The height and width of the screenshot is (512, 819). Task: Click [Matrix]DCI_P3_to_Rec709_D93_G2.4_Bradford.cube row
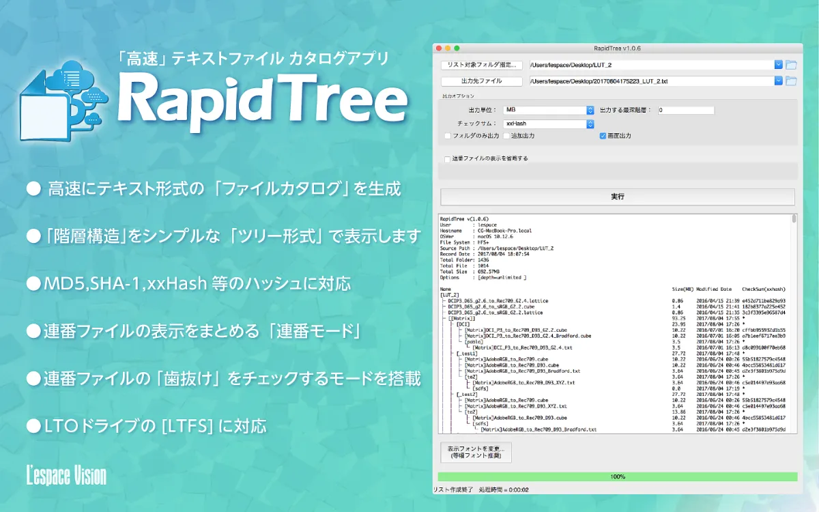tap(528, 336)
